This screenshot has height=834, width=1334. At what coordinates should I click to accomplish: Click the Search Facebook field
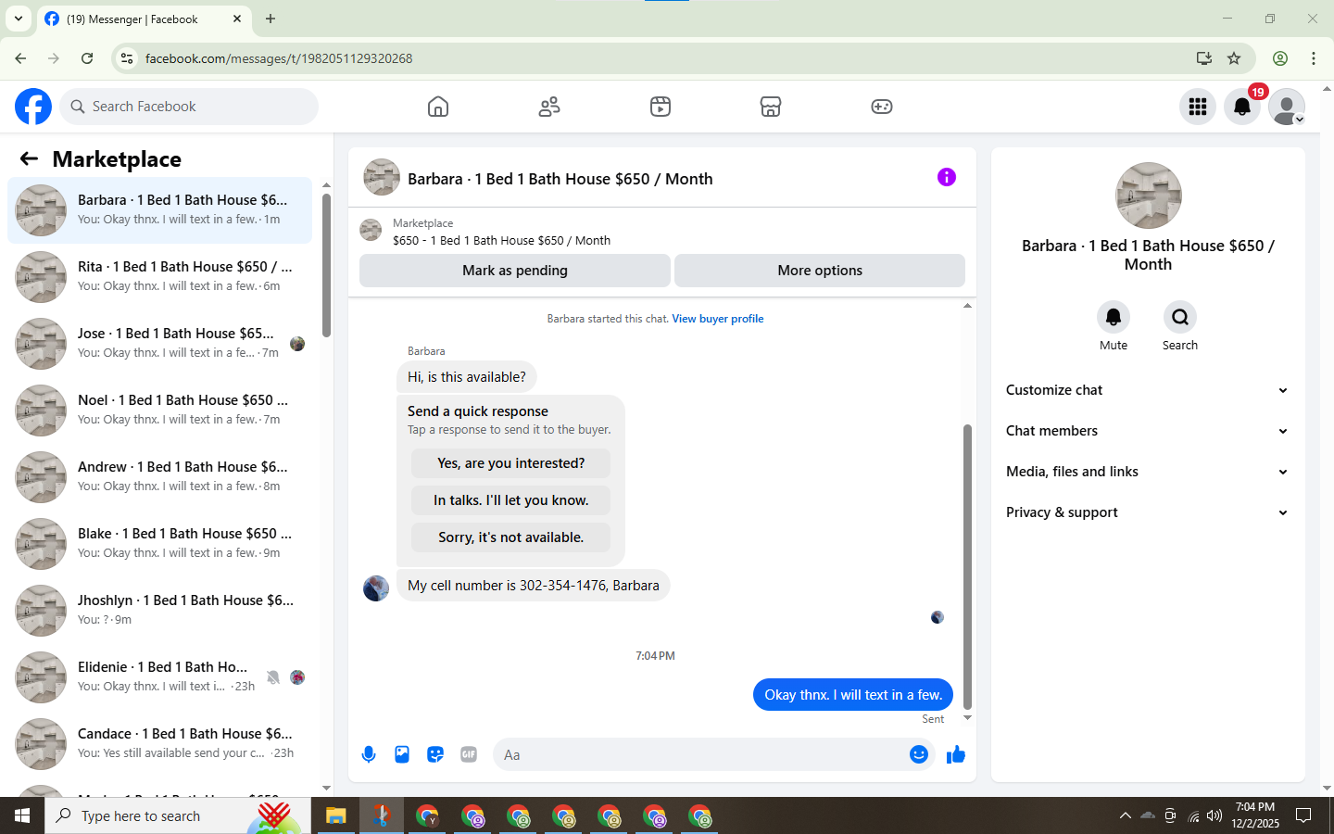[189, 107]
